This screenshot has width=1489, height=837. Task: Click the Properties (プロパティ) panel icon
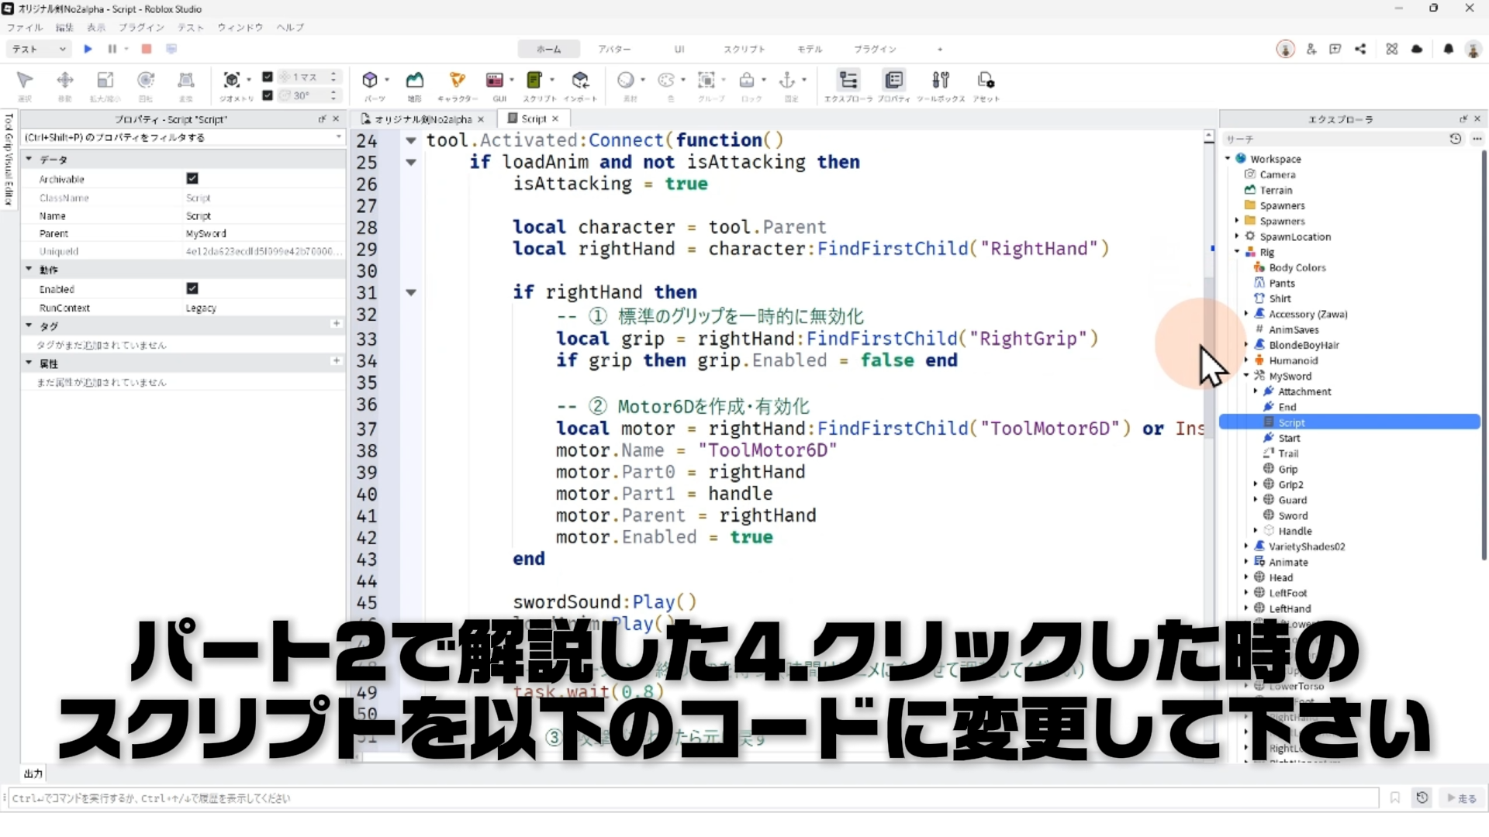[893, 80]
